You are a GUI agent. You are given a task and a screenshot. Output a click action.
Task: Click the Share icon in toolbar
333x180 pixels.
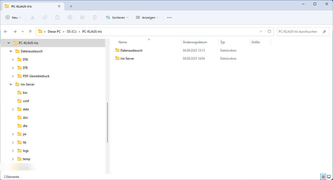(82, 17)
